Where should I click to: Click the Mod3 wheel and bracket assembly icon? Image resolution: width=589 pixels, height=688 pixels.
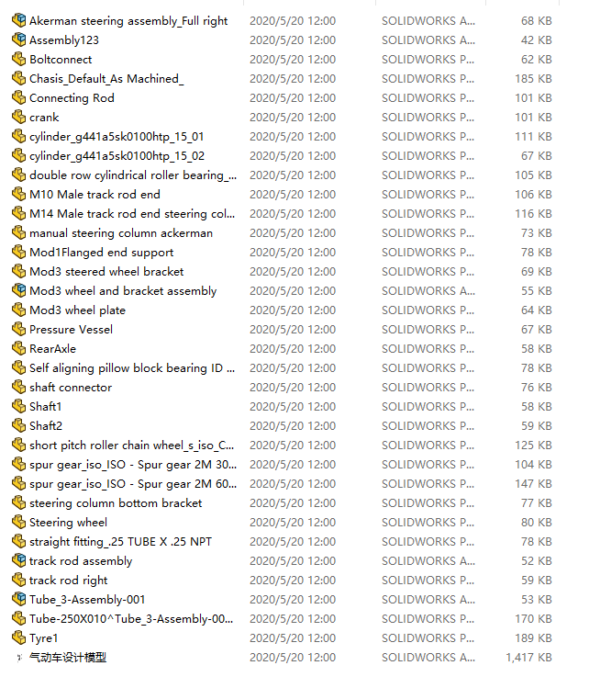[19, 290]
